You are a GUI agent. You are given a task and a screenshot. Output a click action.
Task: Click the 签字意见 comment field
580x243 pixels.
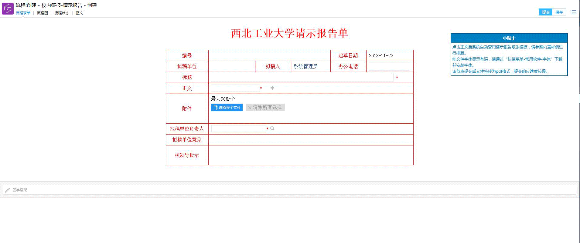pos(289,190)
